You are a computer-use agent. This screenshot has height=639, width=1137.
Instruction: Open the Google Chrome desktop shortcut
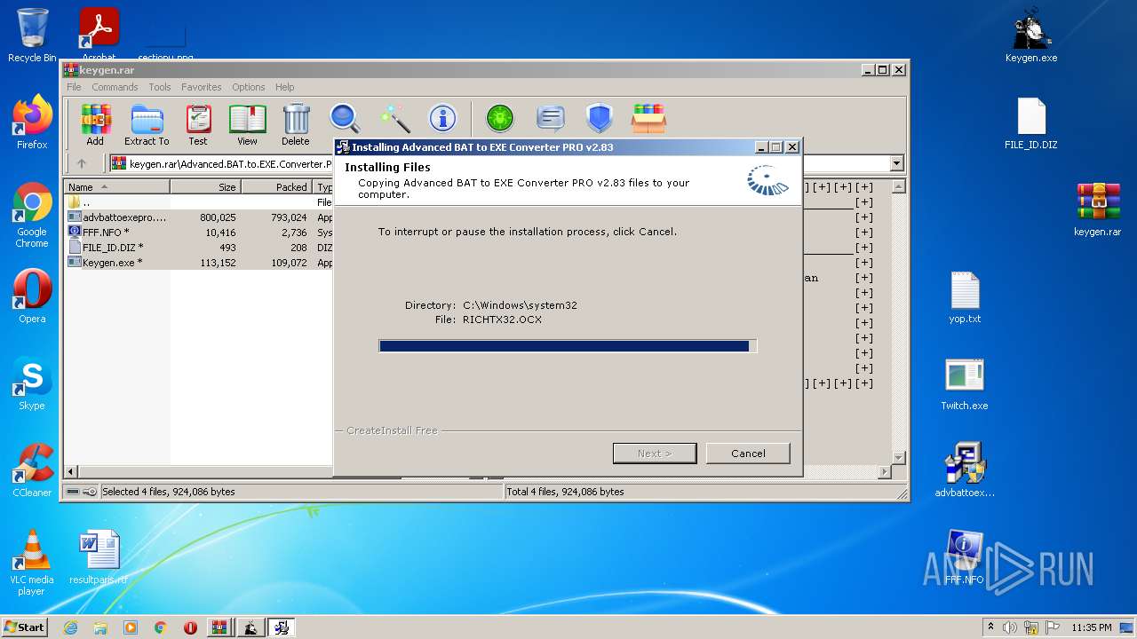coord(32,215)
